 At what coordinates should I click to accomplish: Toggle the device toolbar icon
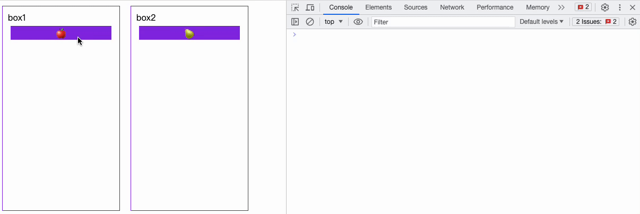[x=310, y=7]
